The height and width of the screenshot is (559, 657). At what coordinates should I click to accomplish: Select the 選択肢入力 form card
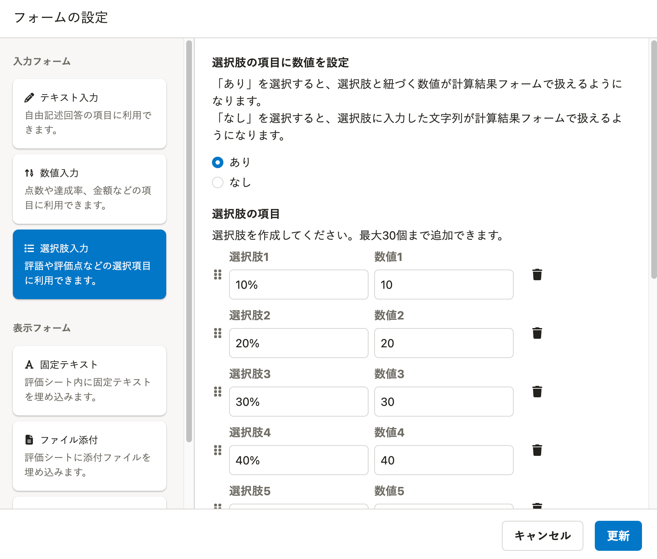point(89,264)
